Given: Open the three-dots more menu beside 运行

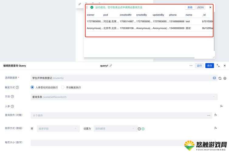Looking at the screenshot, I should 191,66.
